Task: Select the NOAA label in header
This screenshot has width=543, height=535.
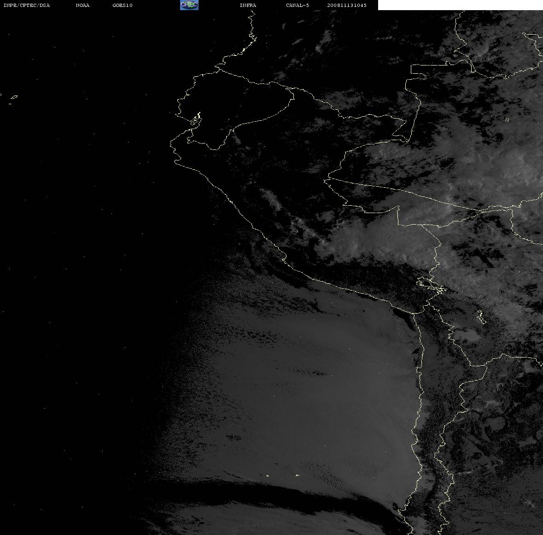Action: 82,5
